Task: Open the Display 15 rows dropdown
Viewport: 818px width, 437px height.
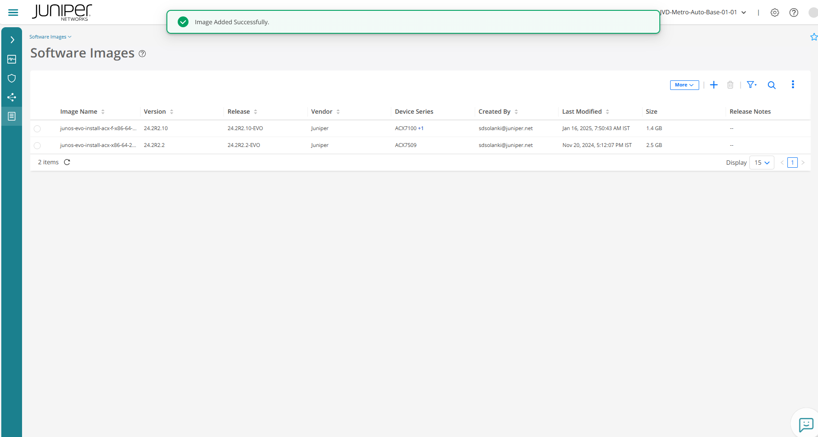Action: (762, 163)
